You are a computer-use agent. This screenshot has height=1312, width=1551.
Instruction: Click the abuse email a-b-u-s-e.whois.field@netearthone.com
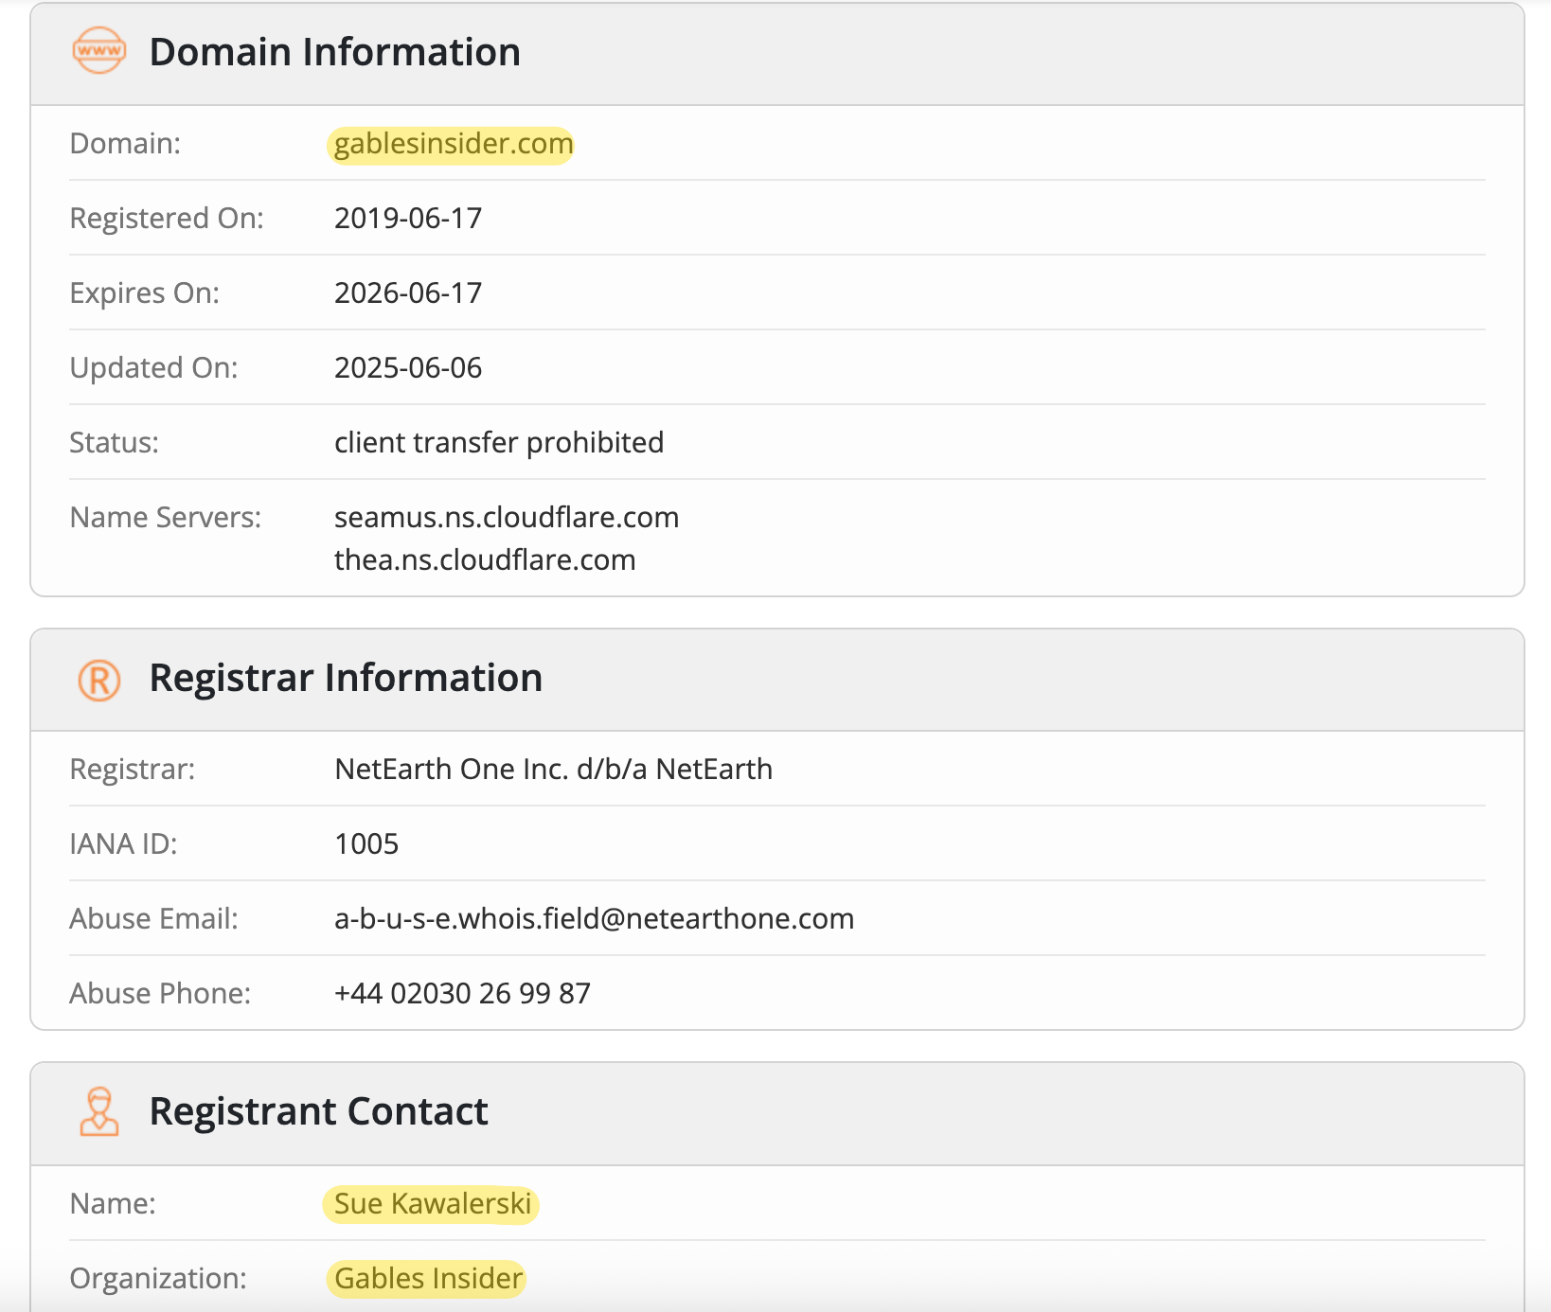[594, 919]
